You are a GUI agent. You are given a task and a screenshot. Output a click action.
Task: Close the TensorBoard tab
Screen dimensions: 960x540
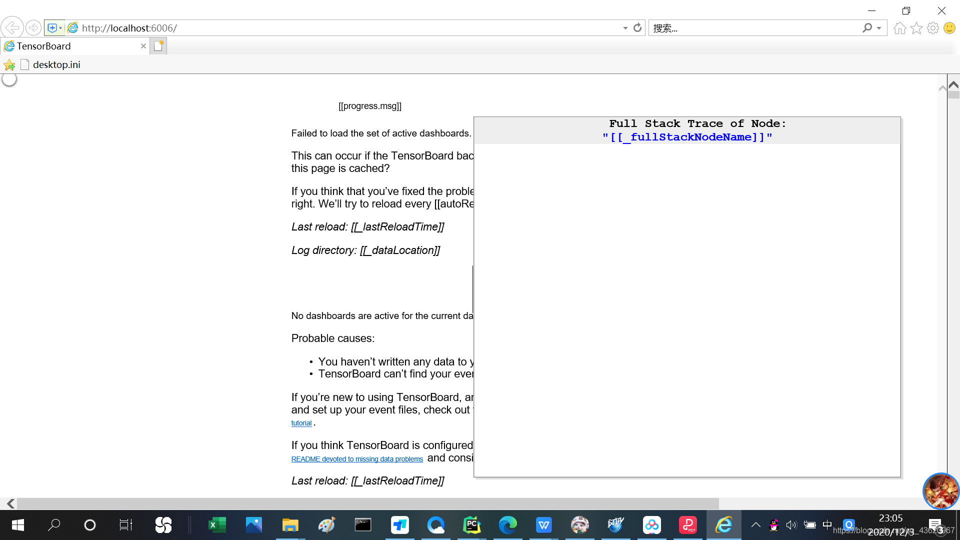[x=143, y=46]
